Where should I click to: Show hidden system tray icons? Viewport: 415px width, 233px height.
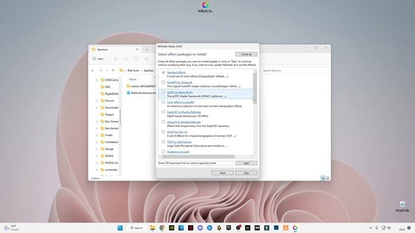(x=370, y=228)
